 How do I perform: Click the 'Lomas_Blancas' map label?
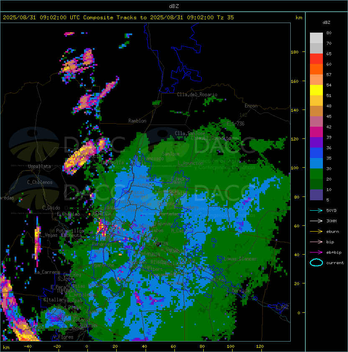click(x=240, y=259)
